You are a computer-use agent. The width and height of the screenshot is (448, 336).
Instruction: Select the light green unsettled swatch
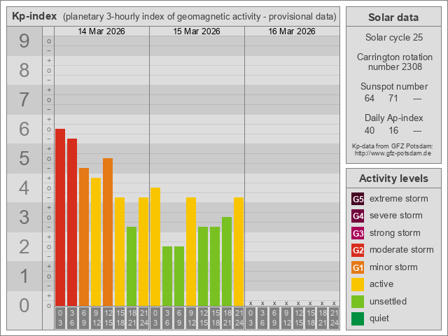coord(358,302)
